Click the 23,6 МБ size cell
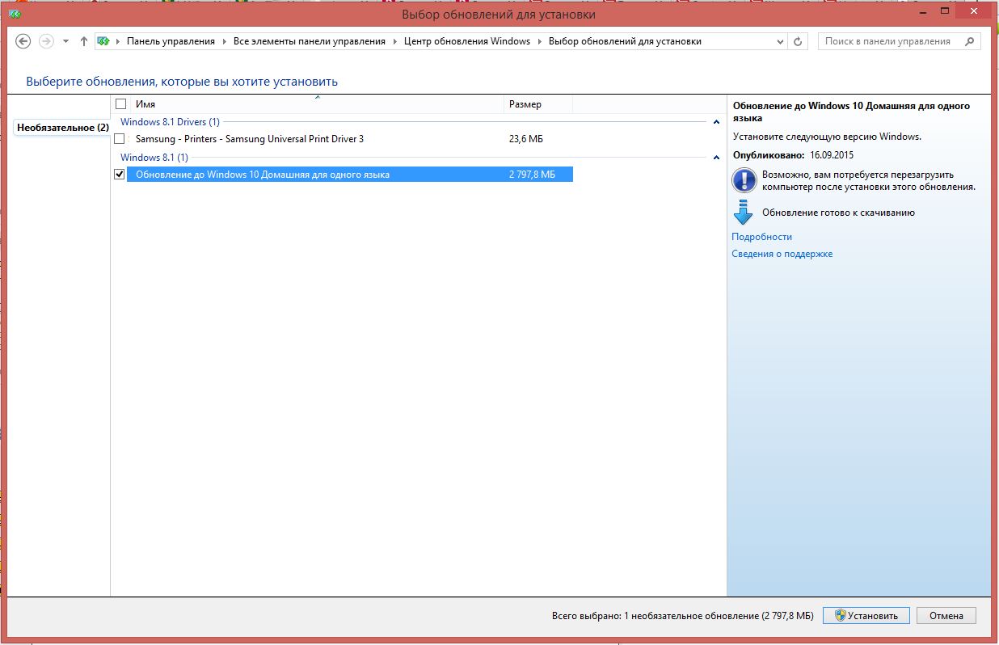The image size is (999, 645). tap(526, 139)
